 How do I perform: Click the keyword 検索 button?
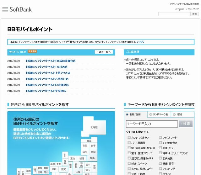(x=186, y=124)
